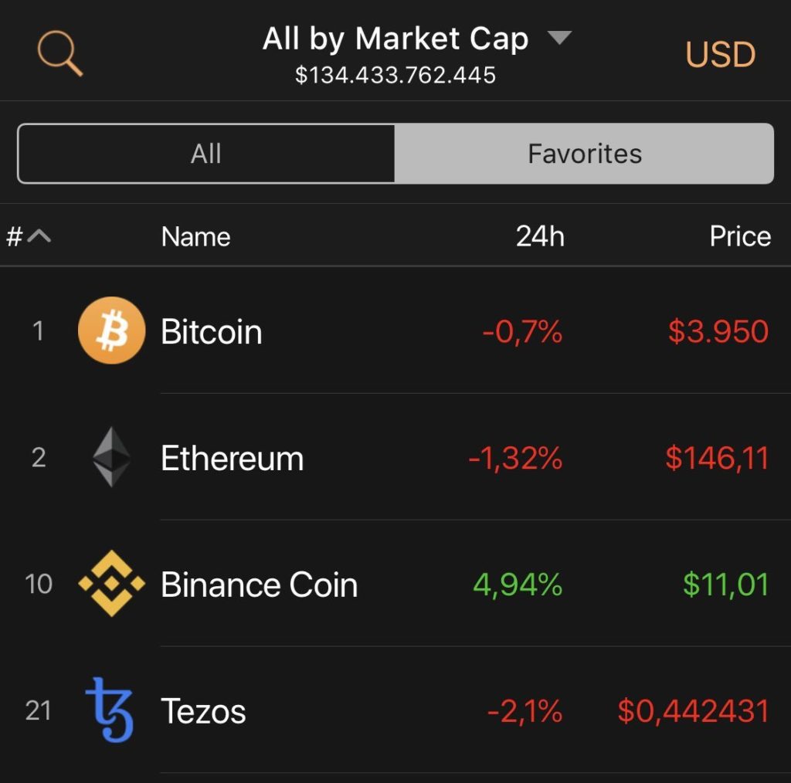Image resolution: width=791 pixels, height=783 pixels.
Task: Open Binance Coin details row
Action: point(259,585)
